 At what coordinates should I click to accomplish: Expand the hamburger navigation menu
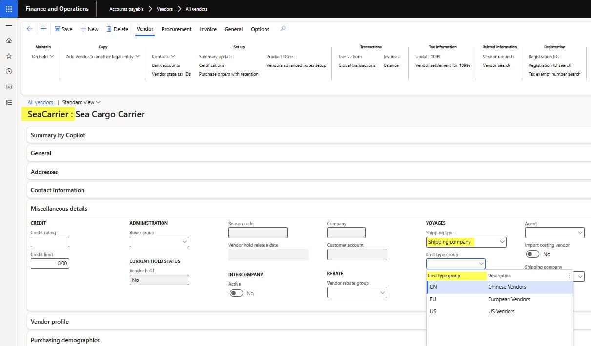click(x=9, y=25)
